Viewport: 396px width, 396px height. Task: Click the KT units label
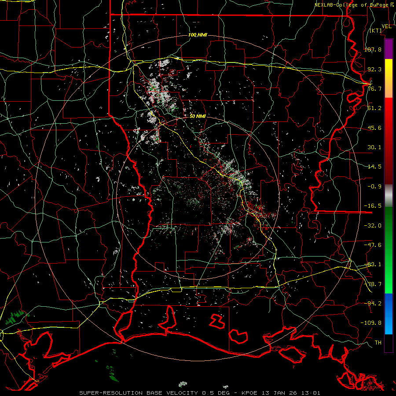[376, 30]
